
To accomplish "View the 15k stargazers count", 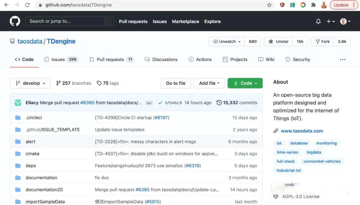I will pos(300,42).
